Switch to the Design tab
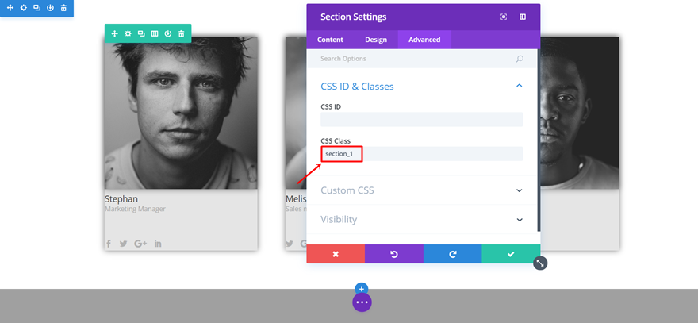The image size is (698, 323). [376, 40]
